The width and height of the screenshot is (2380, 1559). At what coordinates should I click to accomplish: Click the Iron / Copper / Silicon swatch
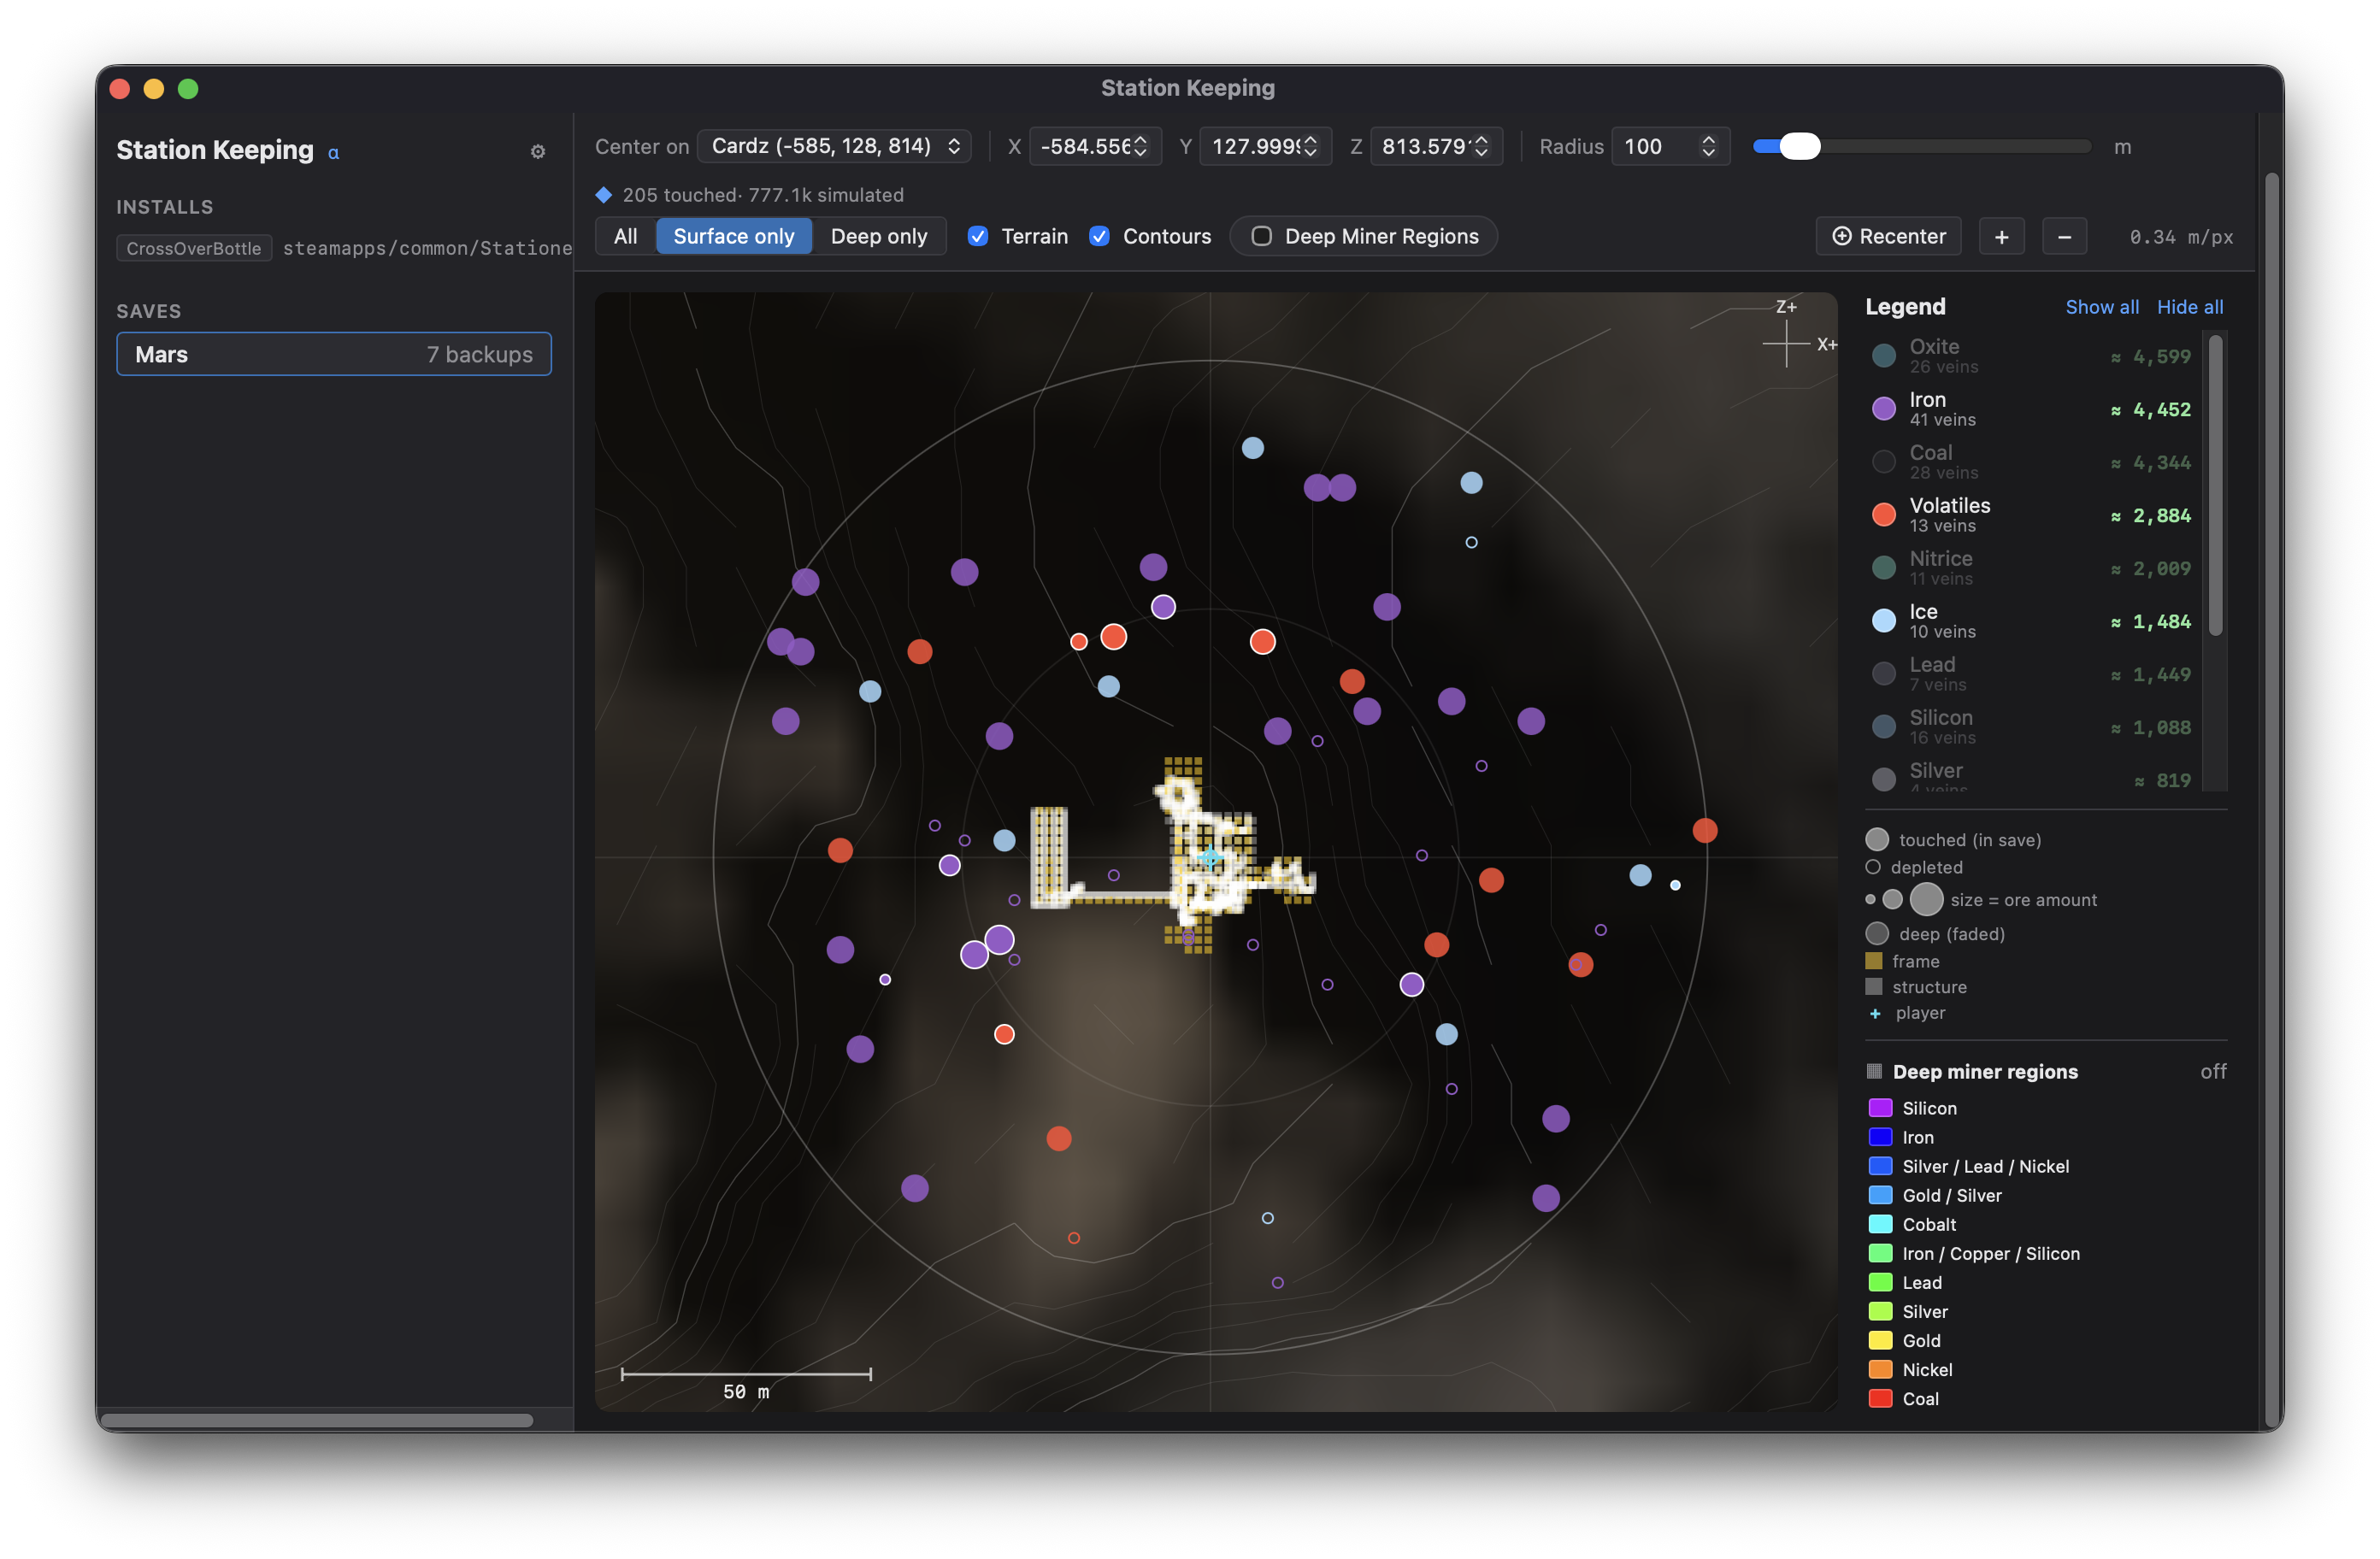click(x=1880, y=1253)
